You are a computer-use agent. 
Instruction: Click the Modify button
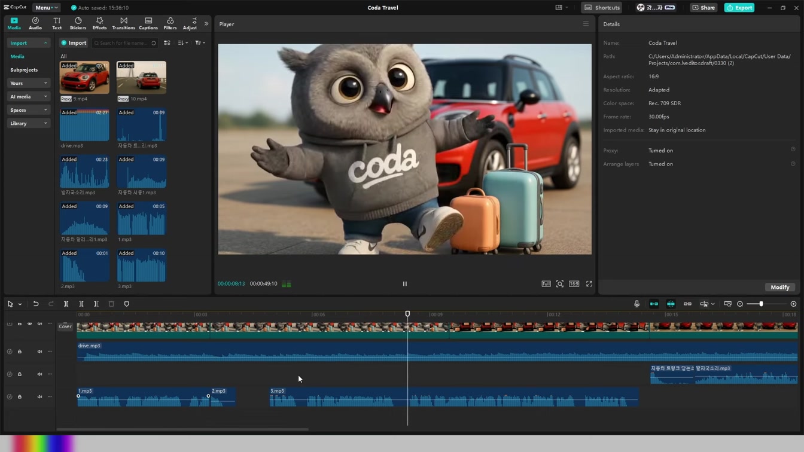(779, 288)
